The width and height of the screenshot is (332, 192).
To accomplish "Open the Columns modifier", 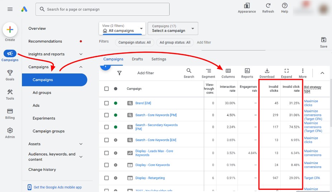I will point(228,73).
